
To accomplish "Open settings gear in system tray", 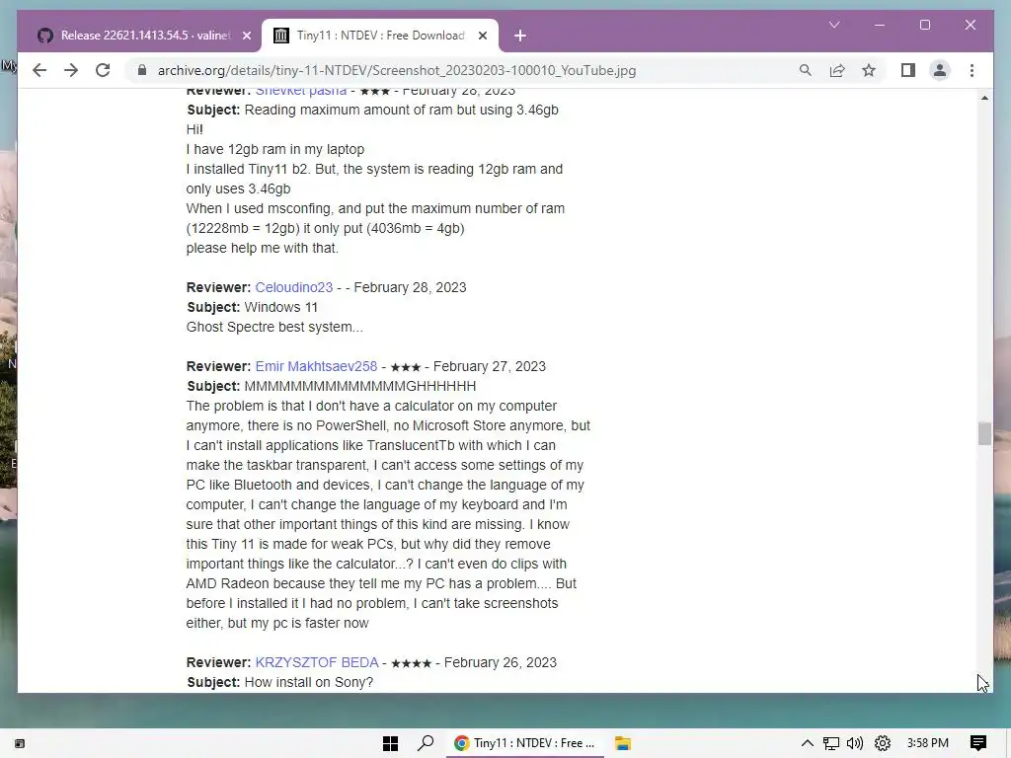I will pos(882,743).
